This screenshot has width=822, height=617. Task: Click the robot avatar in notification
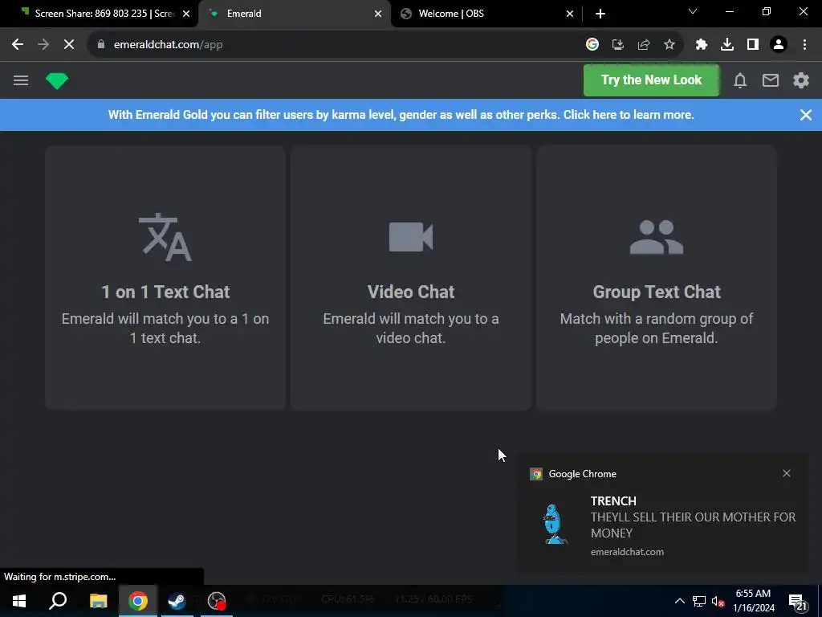click(x=554, y=524)
